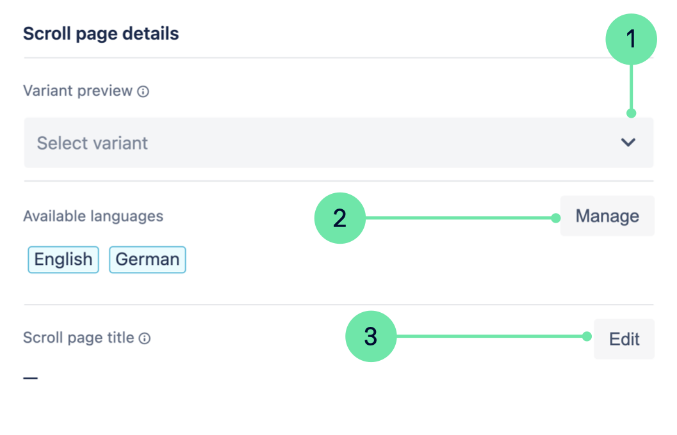Click the green callout marker numbered 3
This screenshot has width=677, height=435.
coord(371,336)
